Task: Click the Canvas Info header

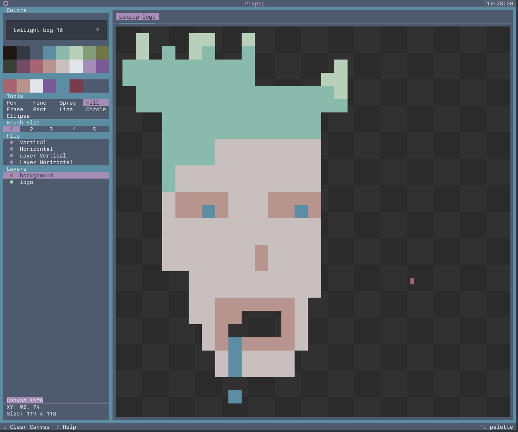Action: (x=25, y=400)
